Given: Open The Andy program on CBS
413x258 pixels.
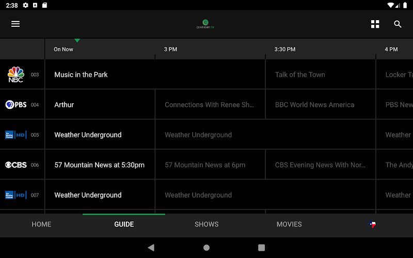Looking at the screenshot, I should pos(394,165).
